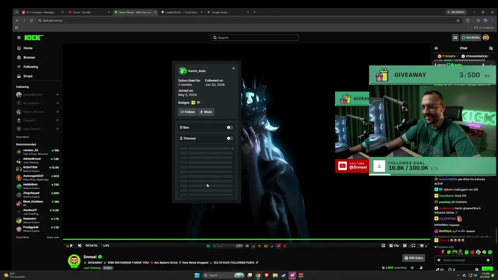Open AdrienBroner recommended channel
This screenshot has width=498, height=280.
tap(37, 160)
